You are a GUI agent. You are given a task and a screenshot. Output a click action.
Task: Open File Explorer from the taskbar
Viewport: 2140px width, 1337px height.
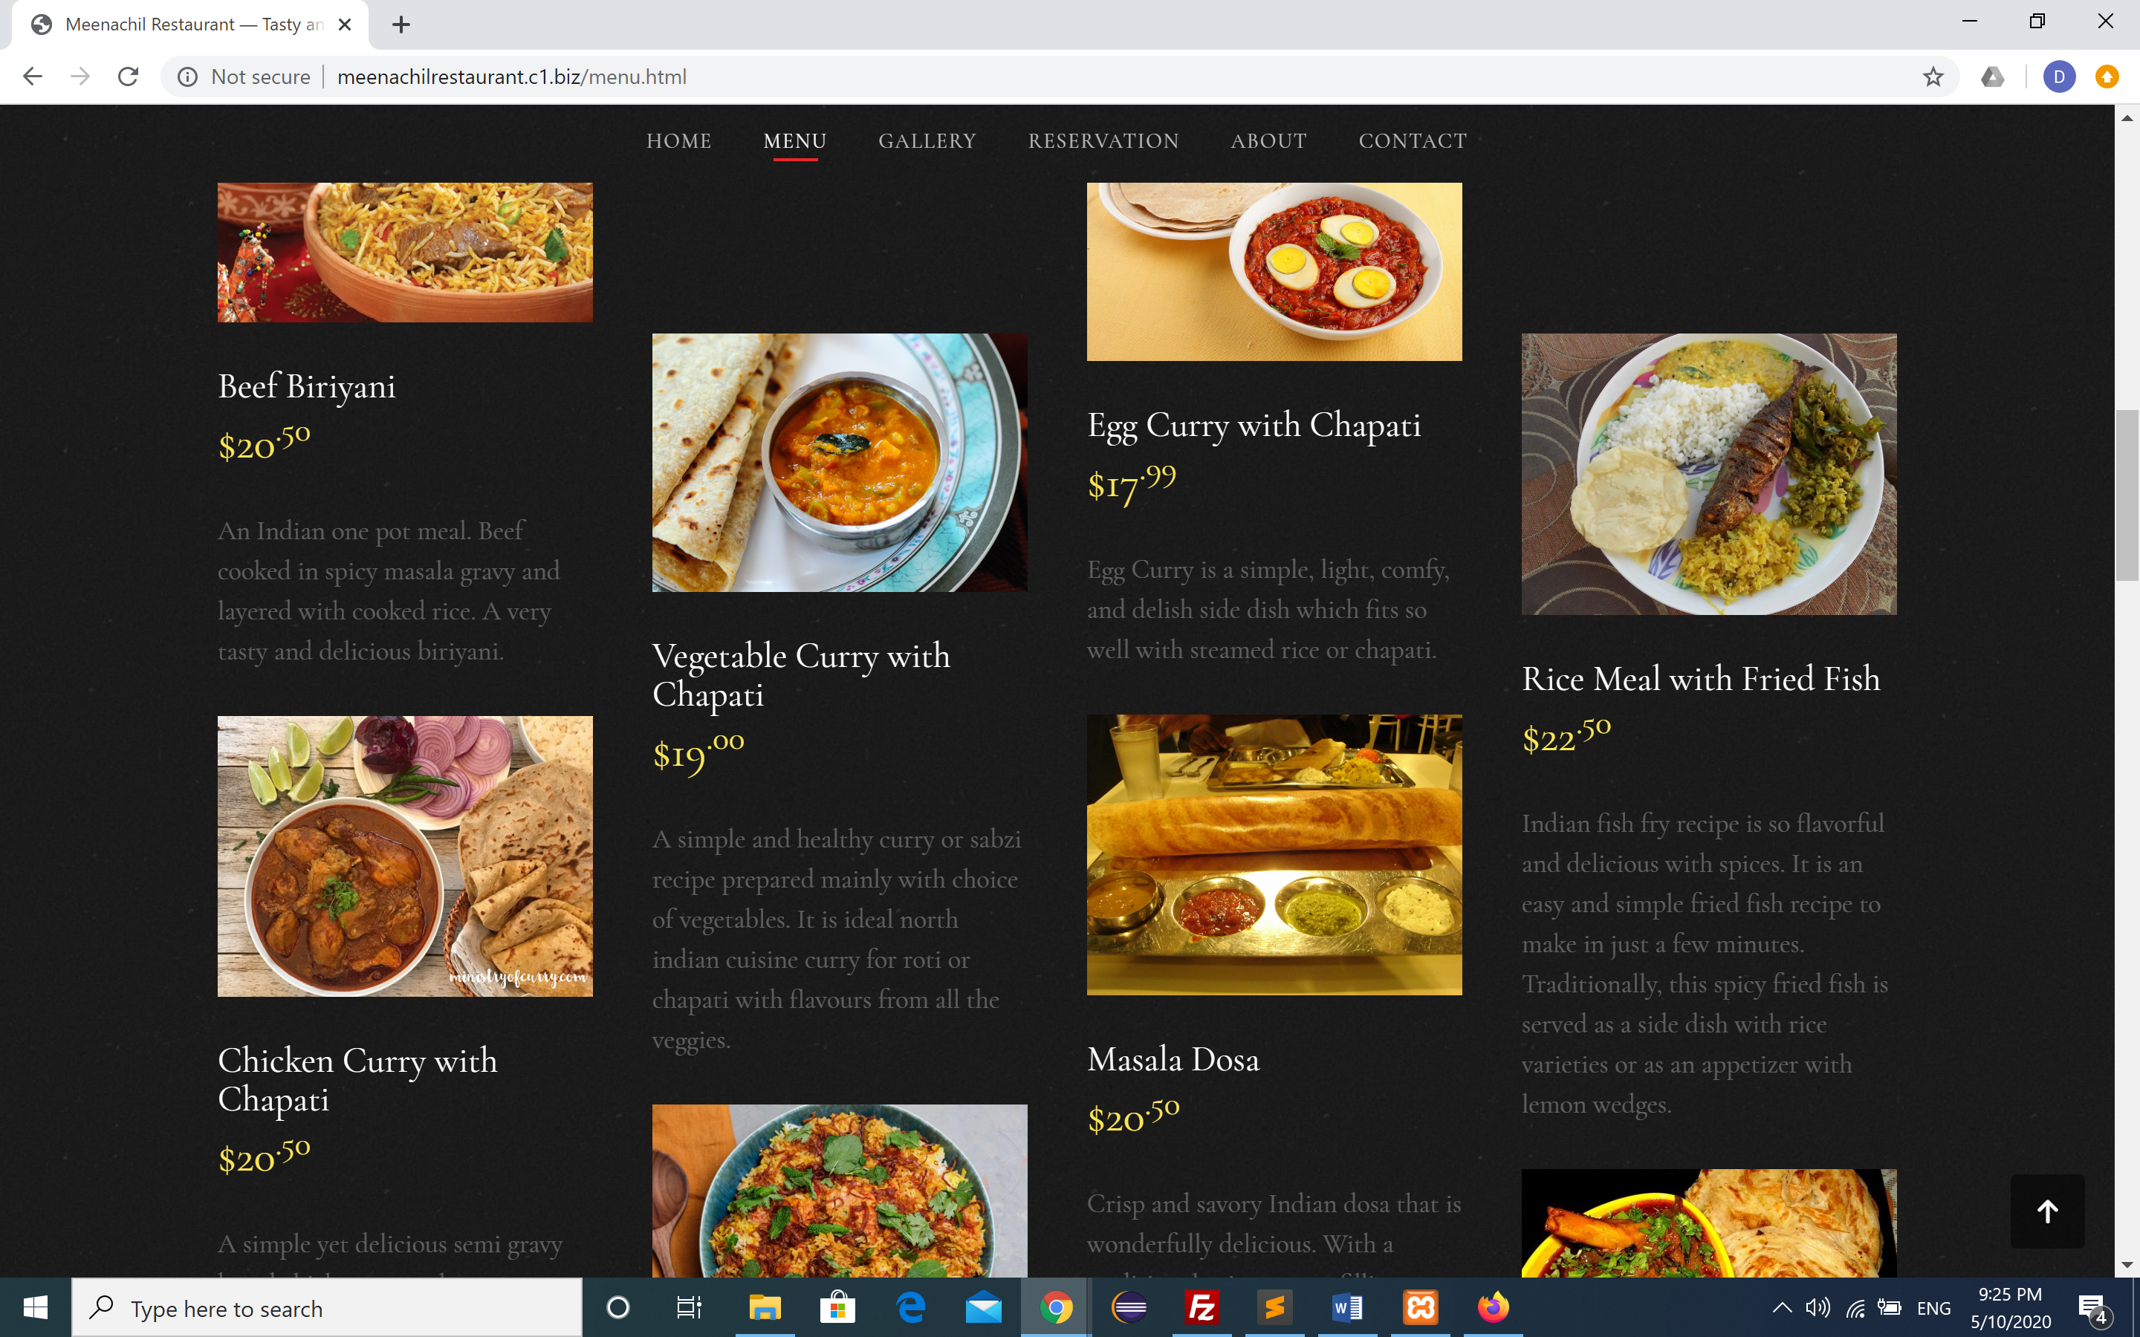[765, 1307]
